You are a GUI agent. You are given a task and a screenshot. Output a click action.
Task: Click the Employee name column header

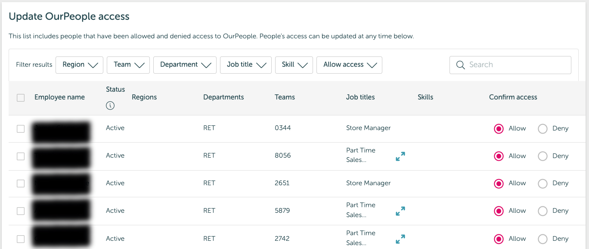pos(59,97)
